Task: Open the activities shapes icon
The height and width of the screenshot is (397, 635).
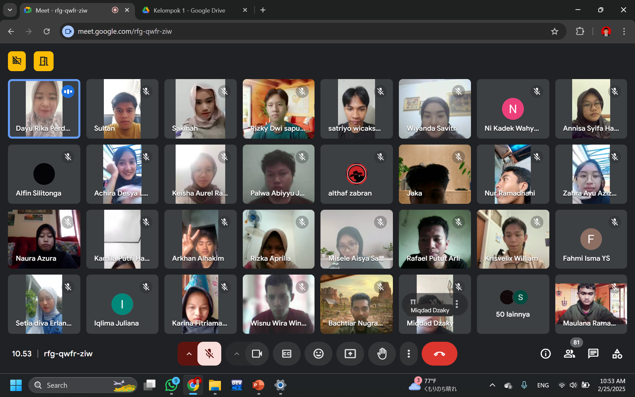Action: coord(617,354)
